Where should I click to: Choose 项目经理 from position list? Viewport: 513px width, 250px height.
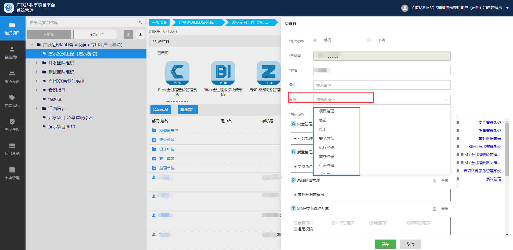[x=327, y=111]
